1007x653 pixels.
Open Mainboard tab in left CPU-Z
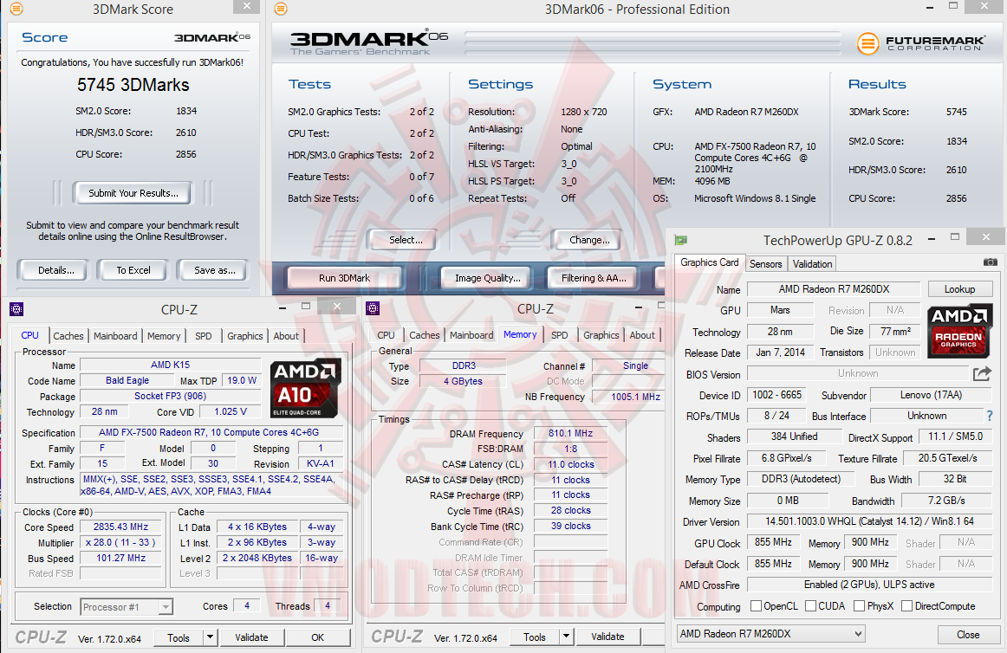pos(115,336)
